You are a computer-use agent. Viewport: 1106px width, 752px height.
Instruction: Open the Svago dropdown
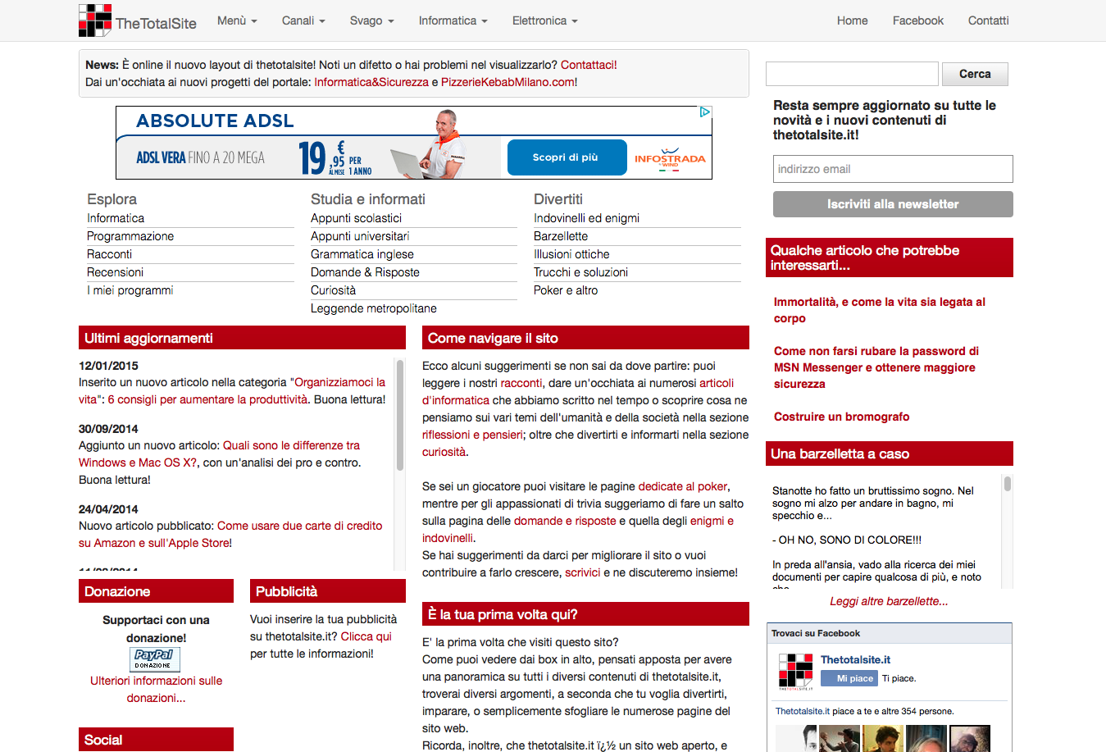[x=371, y=21]
